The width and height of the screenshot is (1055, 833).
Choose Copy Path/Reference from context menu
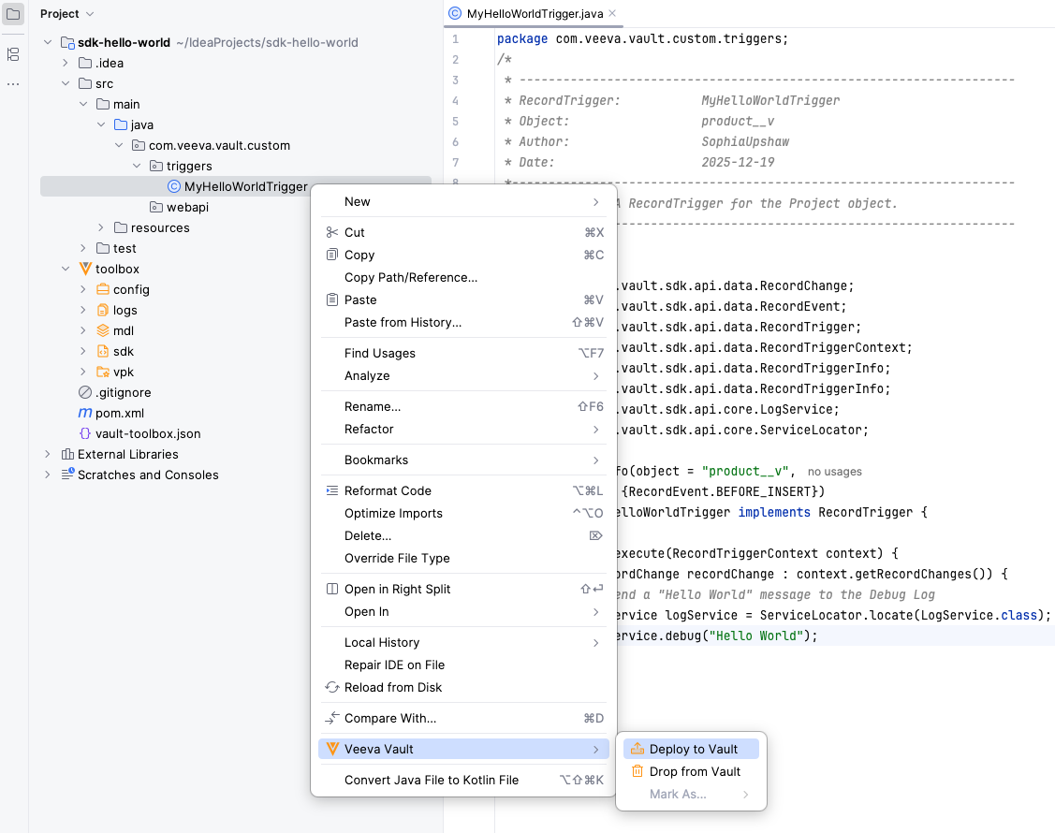click(463, 277)
